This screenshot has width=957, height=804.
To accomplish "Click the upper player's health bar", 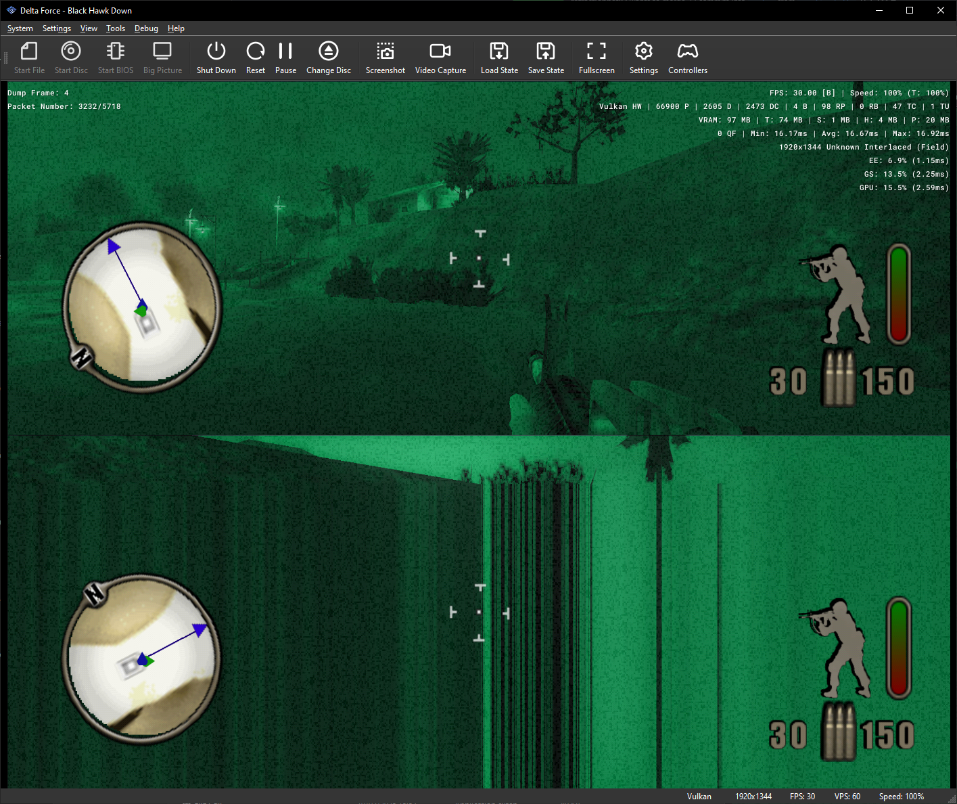I will point(899,294).
